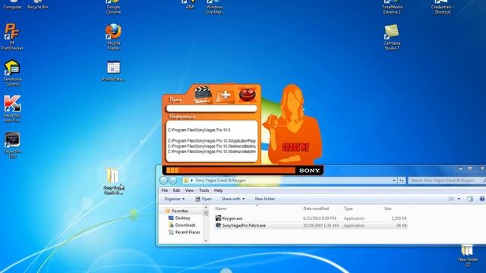The height and width of the screenshot is (273, 486).
Task: Open the Explorer help icon
Action: tap(482, 199)
